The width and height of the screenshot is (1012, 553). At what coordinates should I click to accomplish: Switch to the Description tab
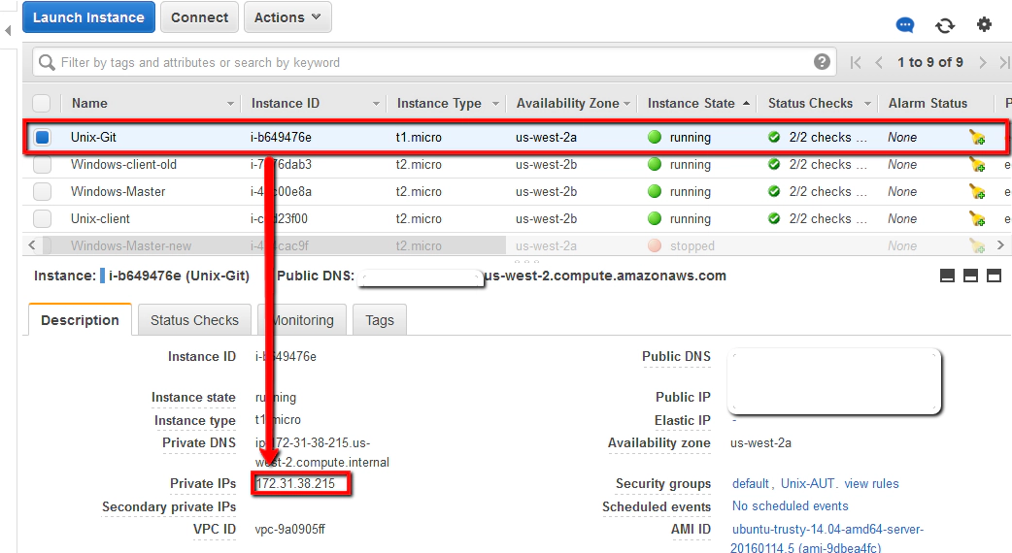pyautogui.click(x=80, y=320)
